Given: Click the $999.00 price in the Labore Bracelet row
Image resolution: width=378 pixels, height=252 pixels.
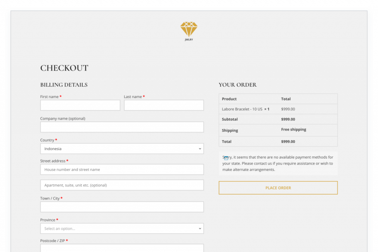Looking at the screenshot, I should (288, 109).
